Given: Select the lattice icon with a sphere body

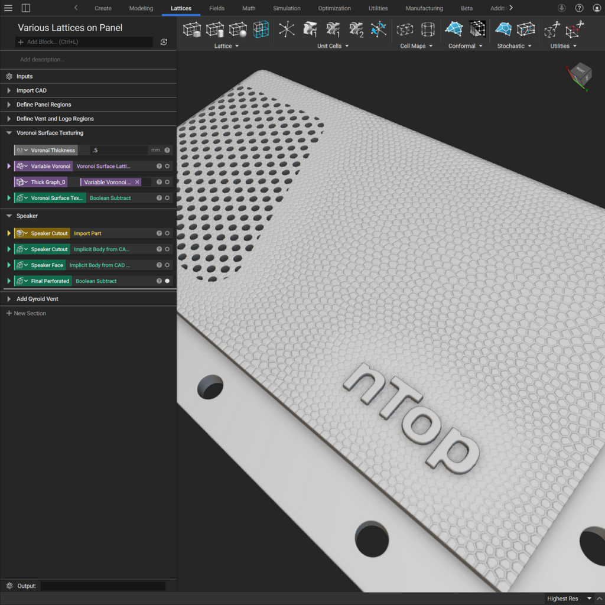Looking at the screenshot, I should click(238, 30).
